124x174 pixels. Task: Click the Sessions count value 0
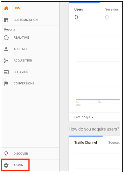click(107, 17)
